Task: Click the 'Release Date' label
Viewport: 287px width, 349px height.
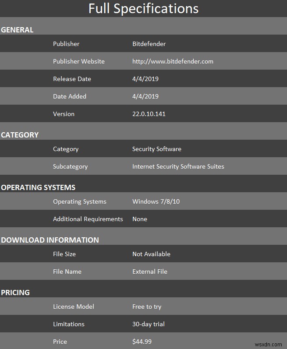Action: click(72, 79)
